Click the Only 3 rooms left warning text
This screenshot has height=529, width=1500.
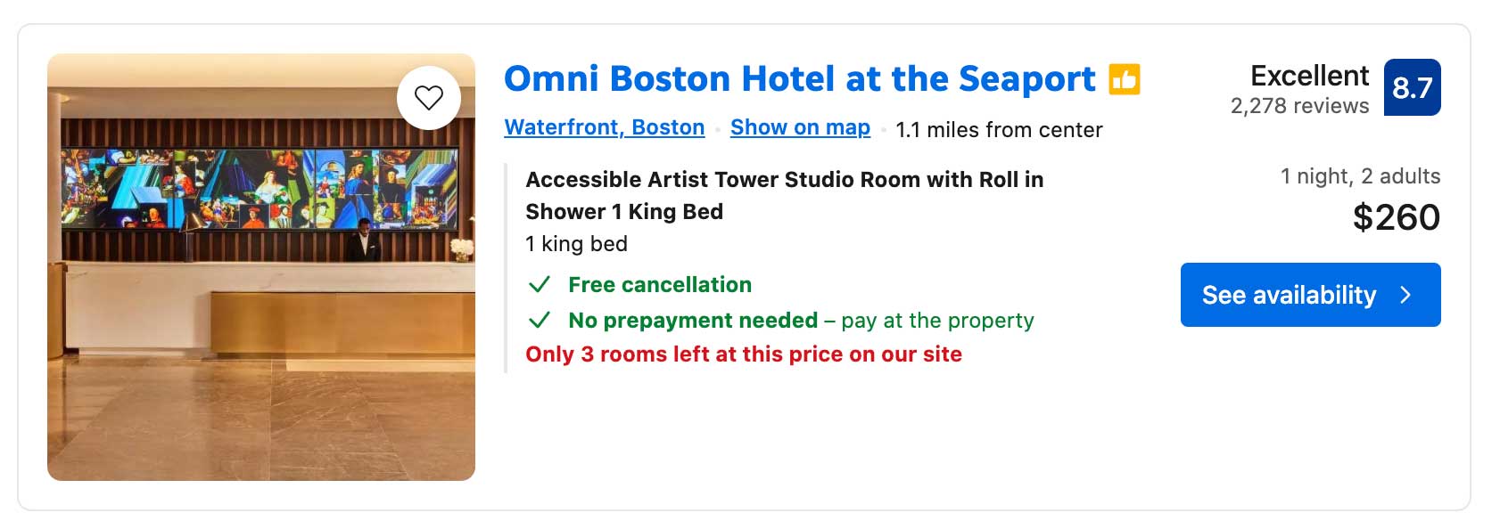coord(745,354)
